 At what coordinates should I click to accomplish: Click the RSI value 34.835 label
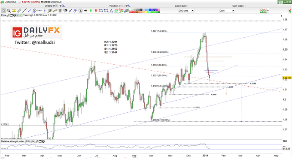pos(286,149)
